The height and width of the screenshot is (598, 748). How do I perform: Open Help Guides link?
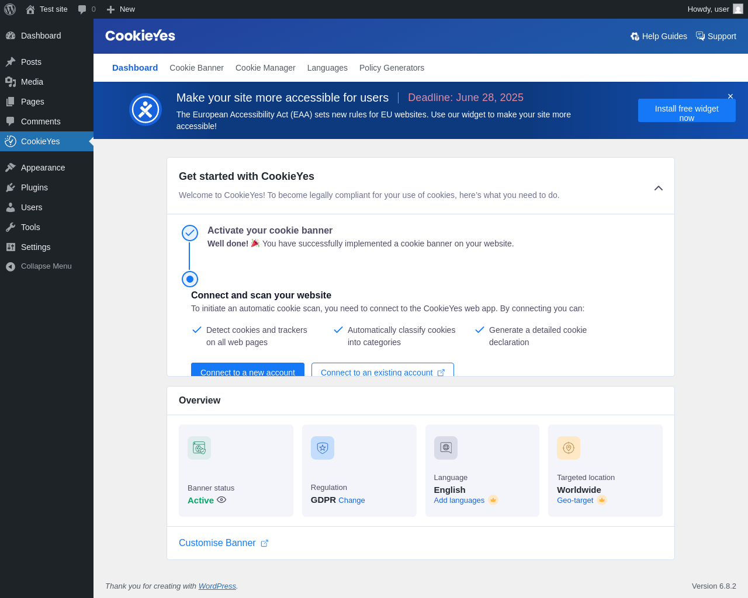[659, 36]
